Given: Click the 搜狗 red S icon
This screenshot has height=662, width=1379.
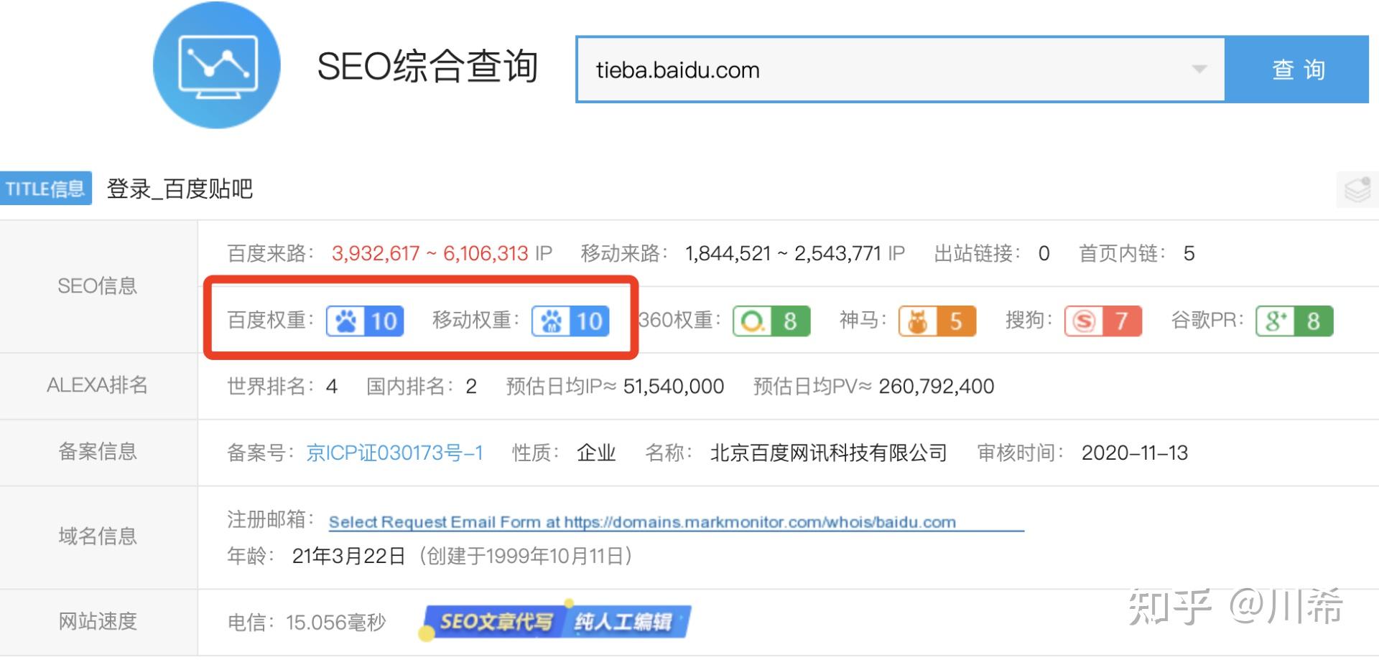Looking at the screenshot, I should (x=1084, y=321).
